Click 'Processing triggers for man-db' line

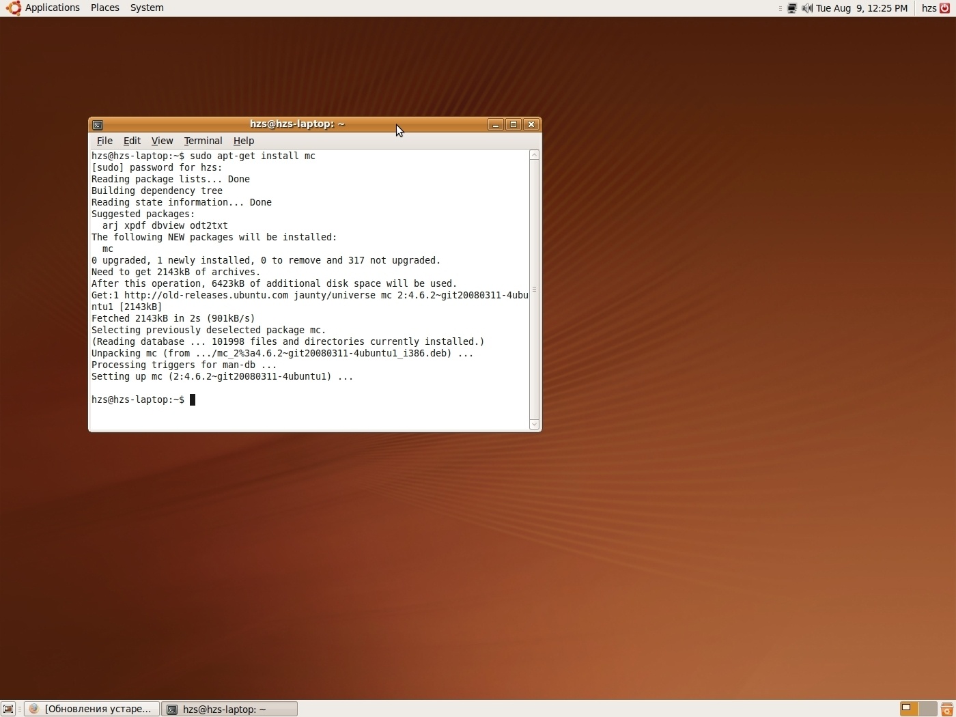point(184,365)
